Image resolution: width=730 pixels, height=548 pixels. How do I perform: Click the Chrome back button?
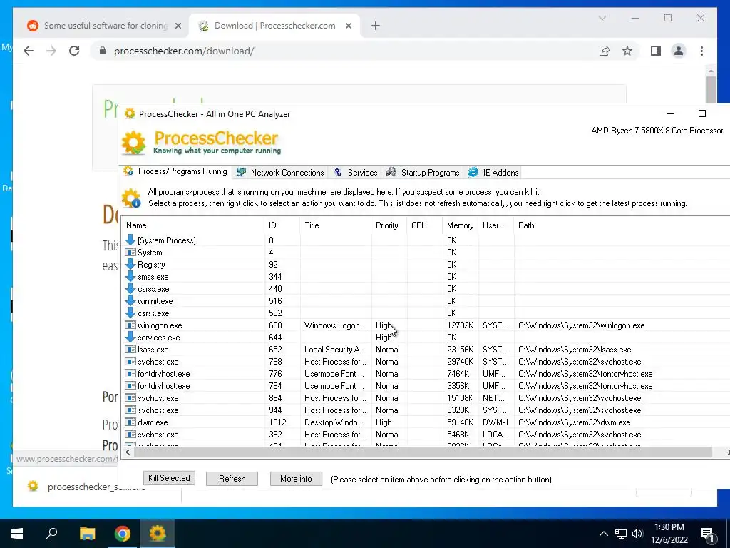pos(29,51)
